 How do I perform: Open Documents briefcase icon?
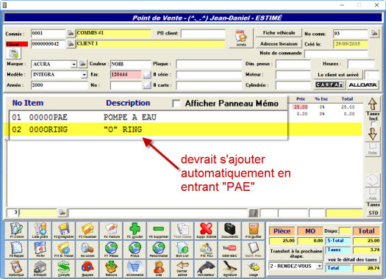tap(229, 231)
